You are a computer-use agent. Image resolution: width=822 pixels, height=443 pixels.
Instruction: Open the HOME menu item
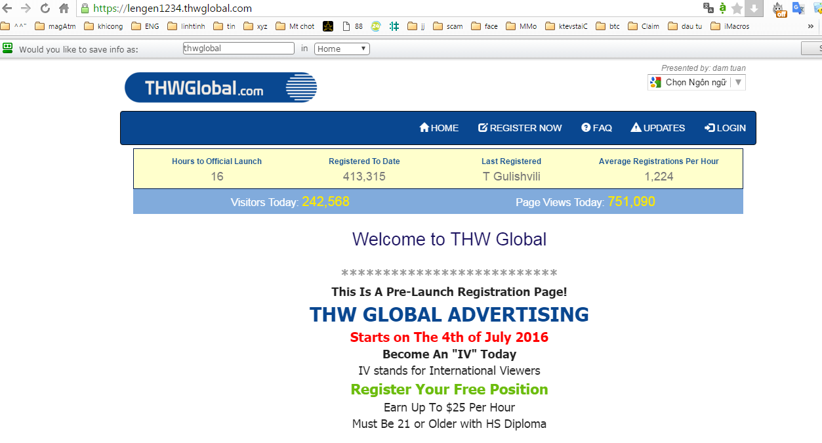(x=439, y=128)
